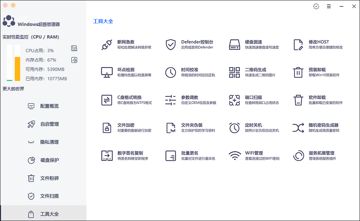
Task: Start the 坏点检测 monitor icon
Action: [x=107, y=72]
